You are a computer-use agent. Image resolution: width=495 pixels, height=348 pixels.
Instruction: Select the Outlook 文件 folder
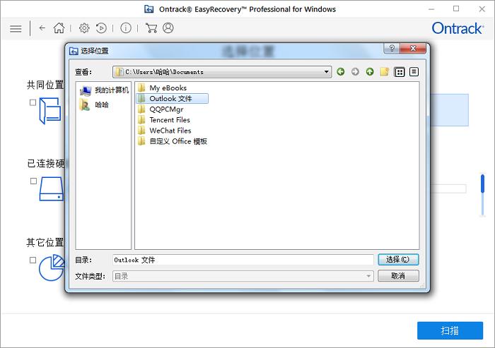click(x=172, y=99)
